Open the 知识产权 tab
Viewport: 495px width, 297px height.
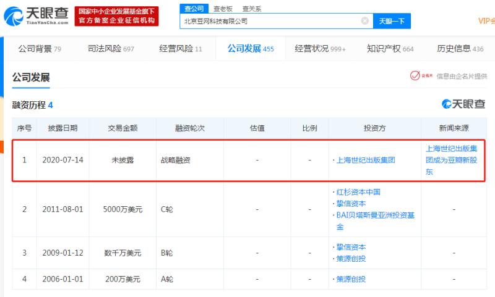[x=390, y=49]
